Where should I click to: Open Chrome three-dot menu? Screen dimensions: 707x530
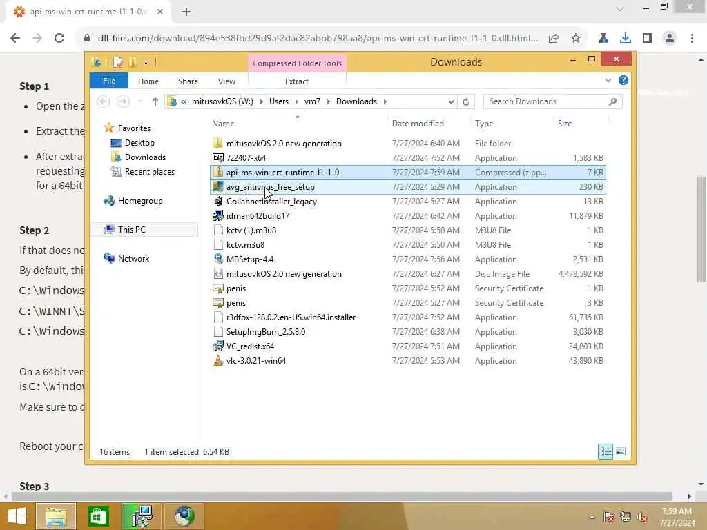(x=692, y=39)
